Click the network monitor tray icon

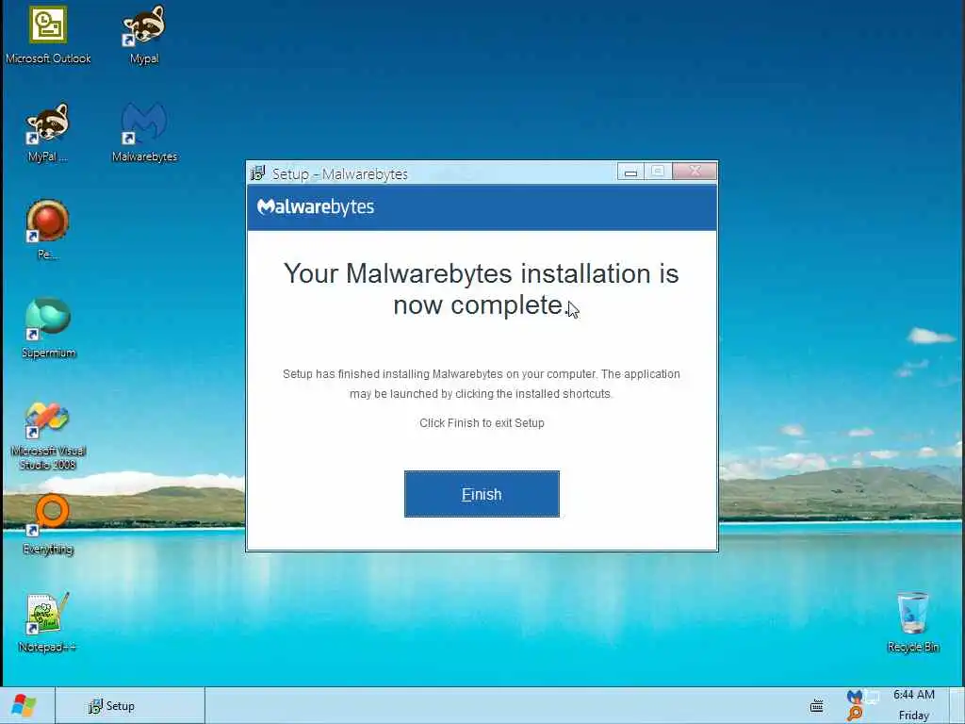(872, 698)
